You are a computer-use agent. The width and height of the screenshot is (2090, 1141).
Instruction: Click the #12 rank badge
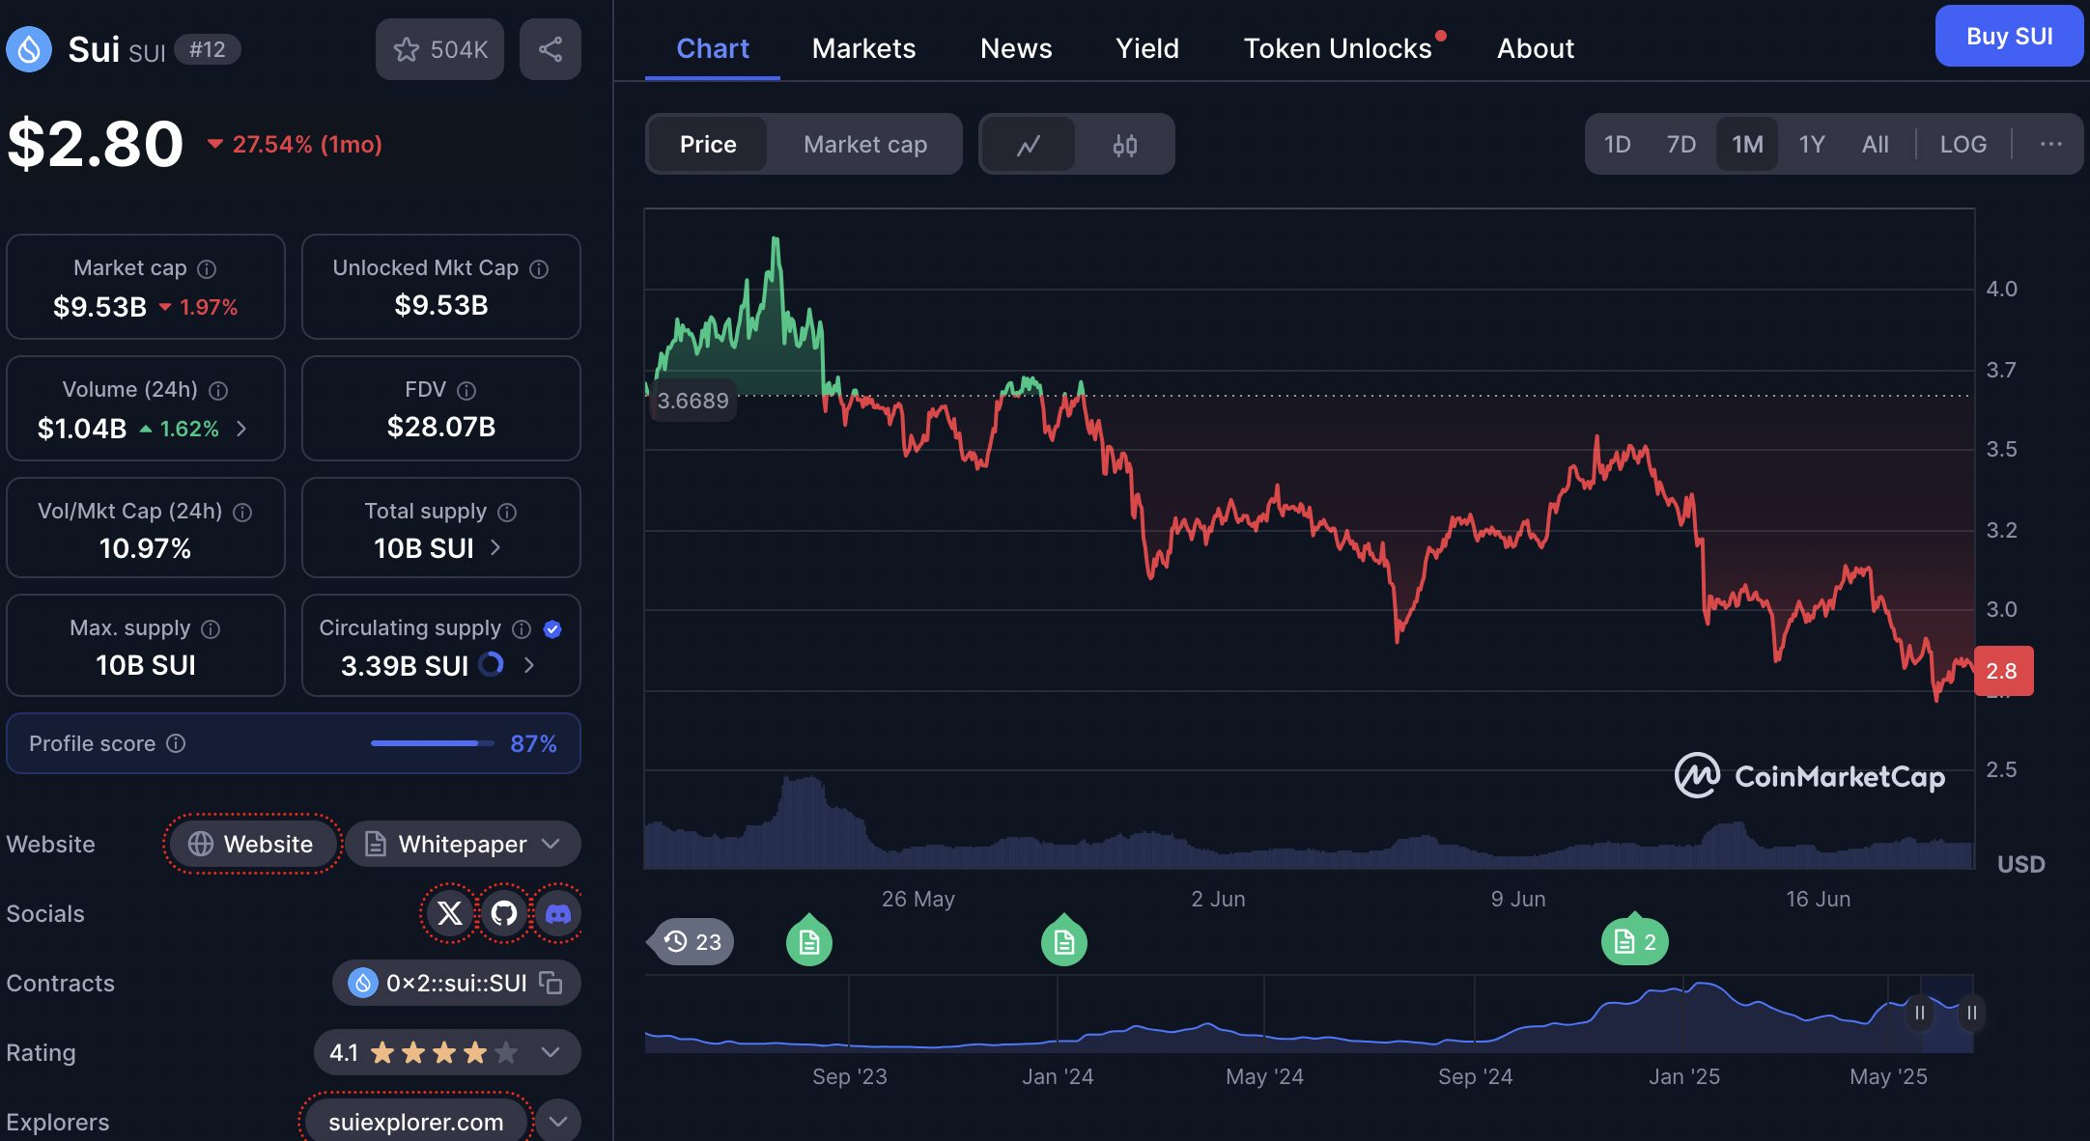pyautogui.click(x=208, y=49)
